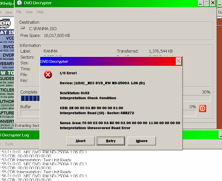The width and height of the screenshot is (222, 181).
Task: Click the 30% complete percentage
Action: point(206,92)
